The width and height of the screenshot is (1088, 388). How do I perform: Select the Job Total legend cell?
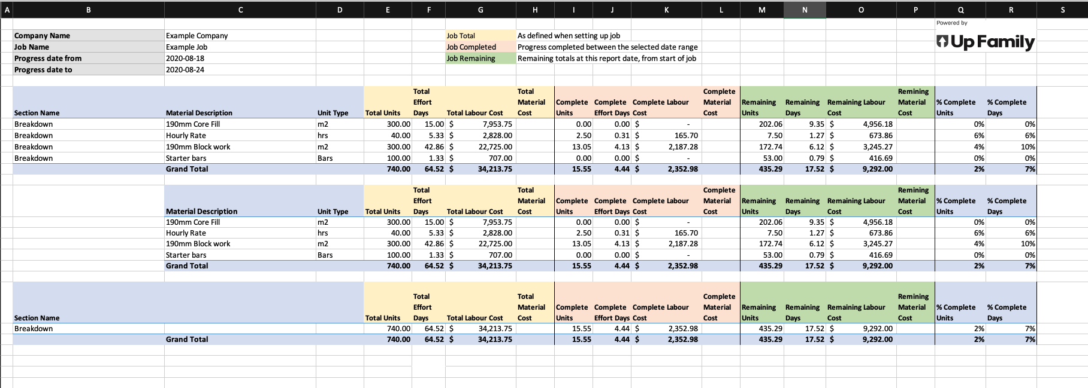click(480, 36)
